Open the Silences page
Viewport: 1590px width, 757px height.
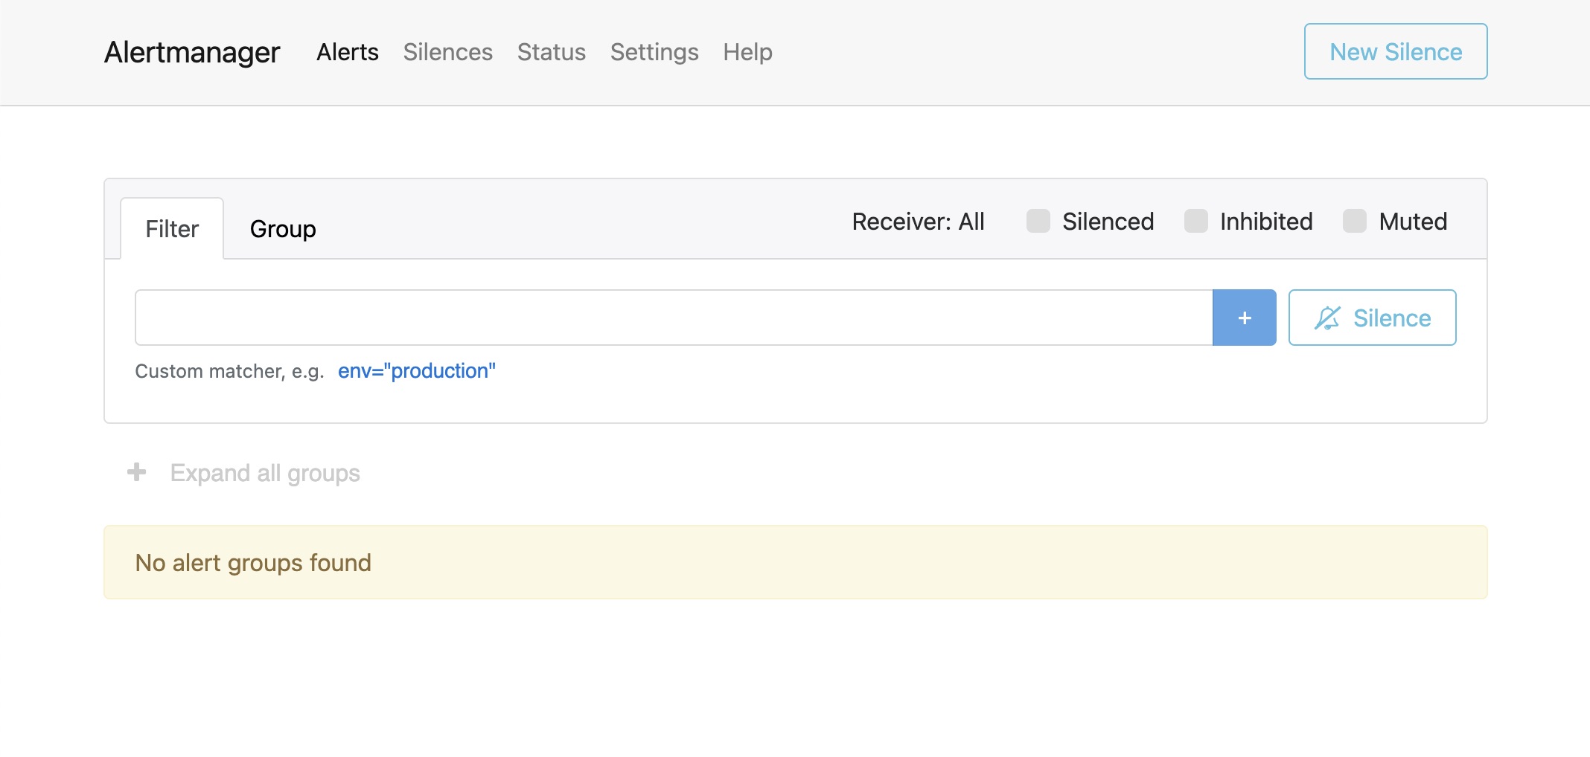(x=448, y=51)
